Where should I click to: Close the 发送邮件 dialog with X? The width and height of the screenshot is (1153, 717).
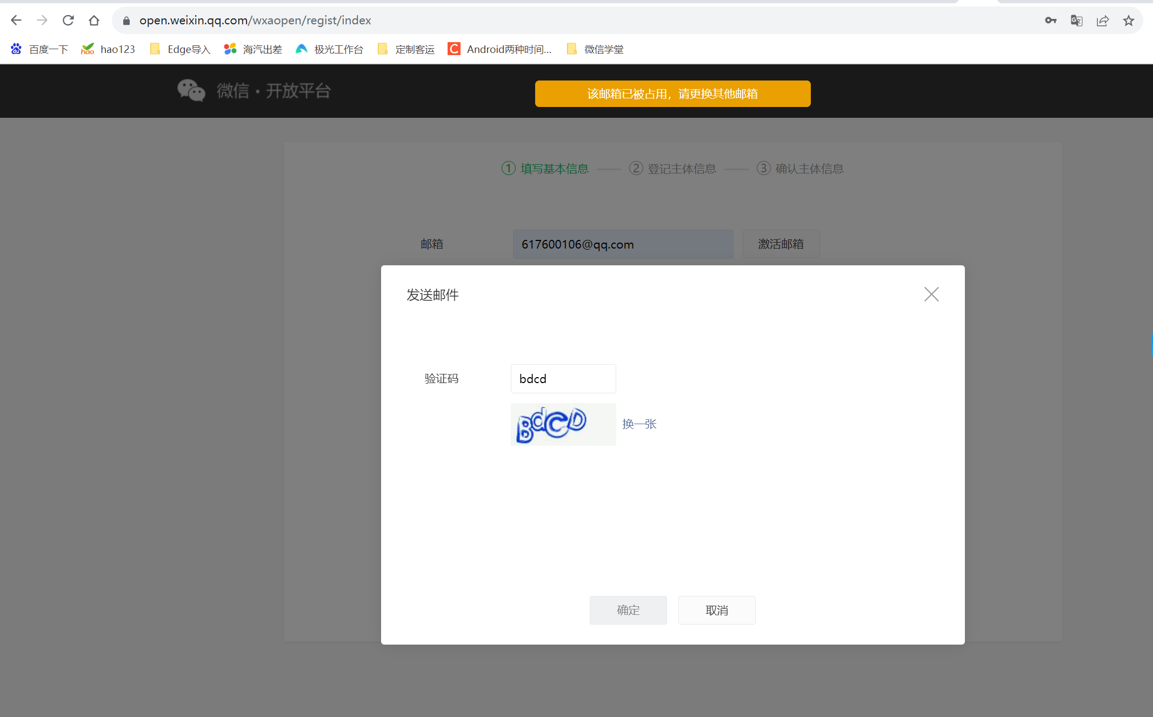pos(931,294)
